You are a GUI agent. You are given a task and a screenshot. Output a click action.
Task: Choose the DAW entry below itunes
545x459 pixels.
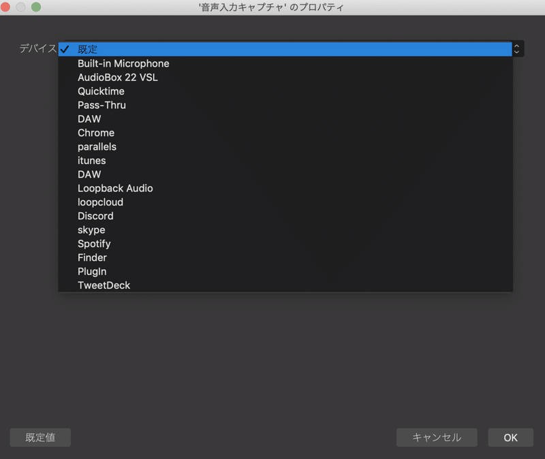[x=285, y=174]
